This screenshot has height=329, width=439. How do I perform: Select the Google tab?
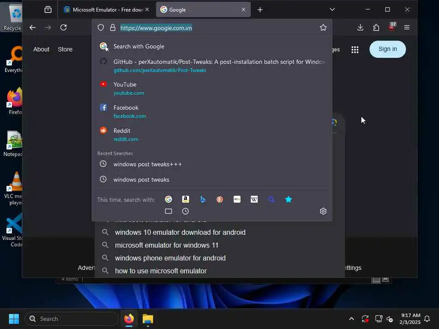point(203,10)
